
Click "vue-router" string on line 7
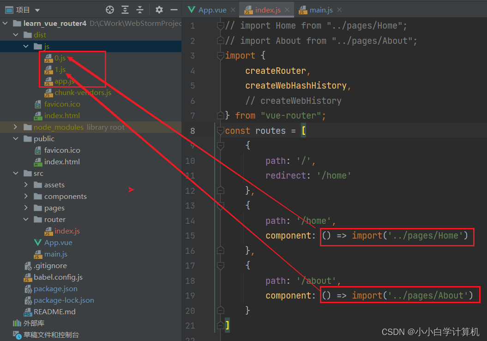point(291,115)
